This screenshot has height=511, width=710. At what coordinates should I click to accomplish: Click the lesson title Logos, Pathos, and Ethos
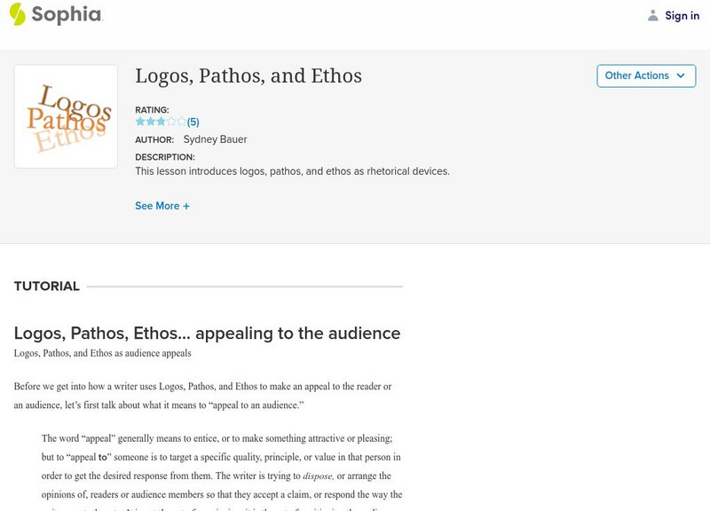(248, 76)
